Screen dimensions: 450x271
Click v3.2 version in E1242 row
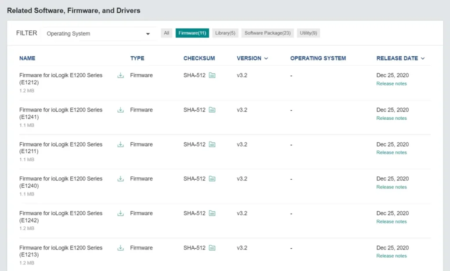(x=242, y=214)
